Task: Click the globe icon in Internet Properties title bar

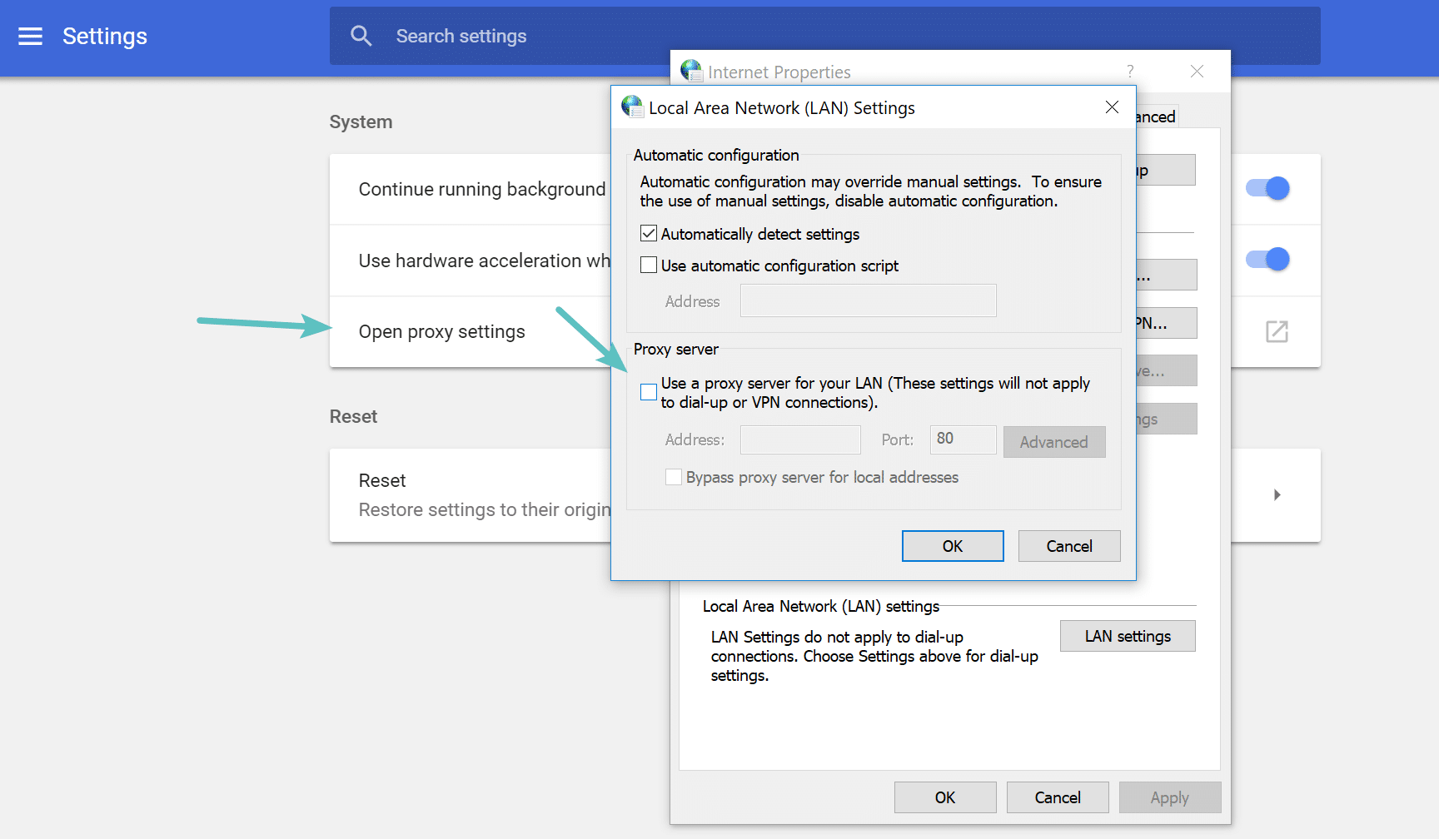Action: (x=691, y=72)
